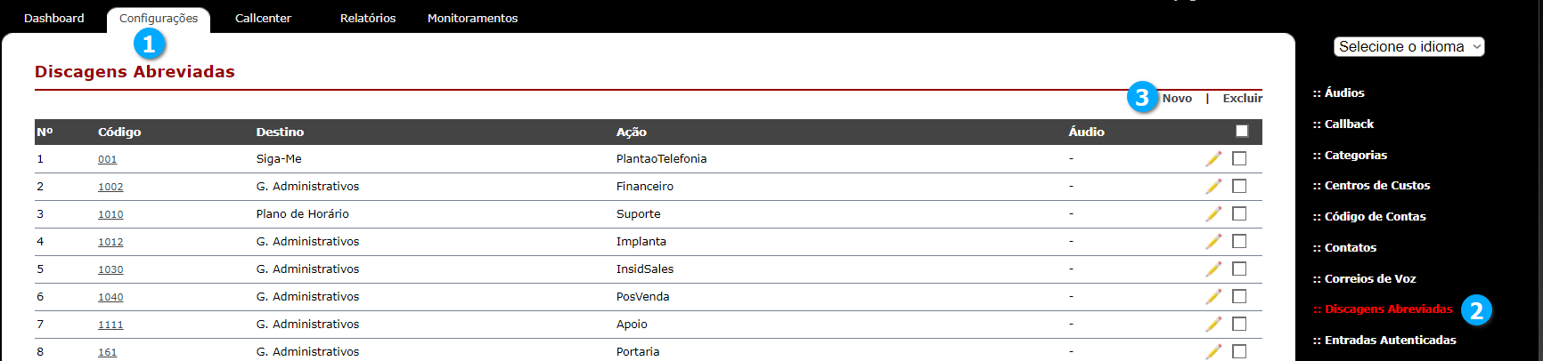Open code link 1002
The image size is (1543, 361).
(110, 187)
